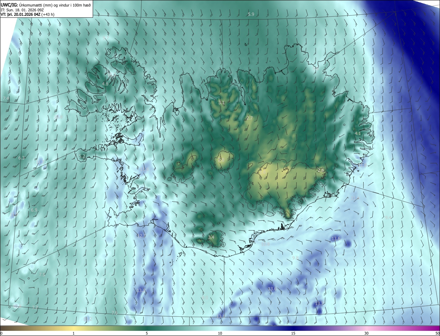440x336 pixels.
Task: Click the 5.9 value label
Action: [251, 14]
